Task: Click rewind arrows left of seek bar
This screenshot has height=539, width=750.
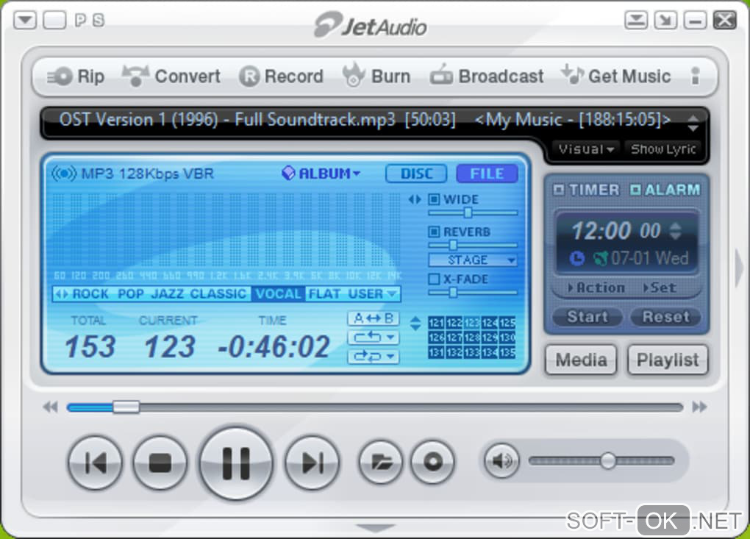Action: pyautogui.click(x=50, y=407)
